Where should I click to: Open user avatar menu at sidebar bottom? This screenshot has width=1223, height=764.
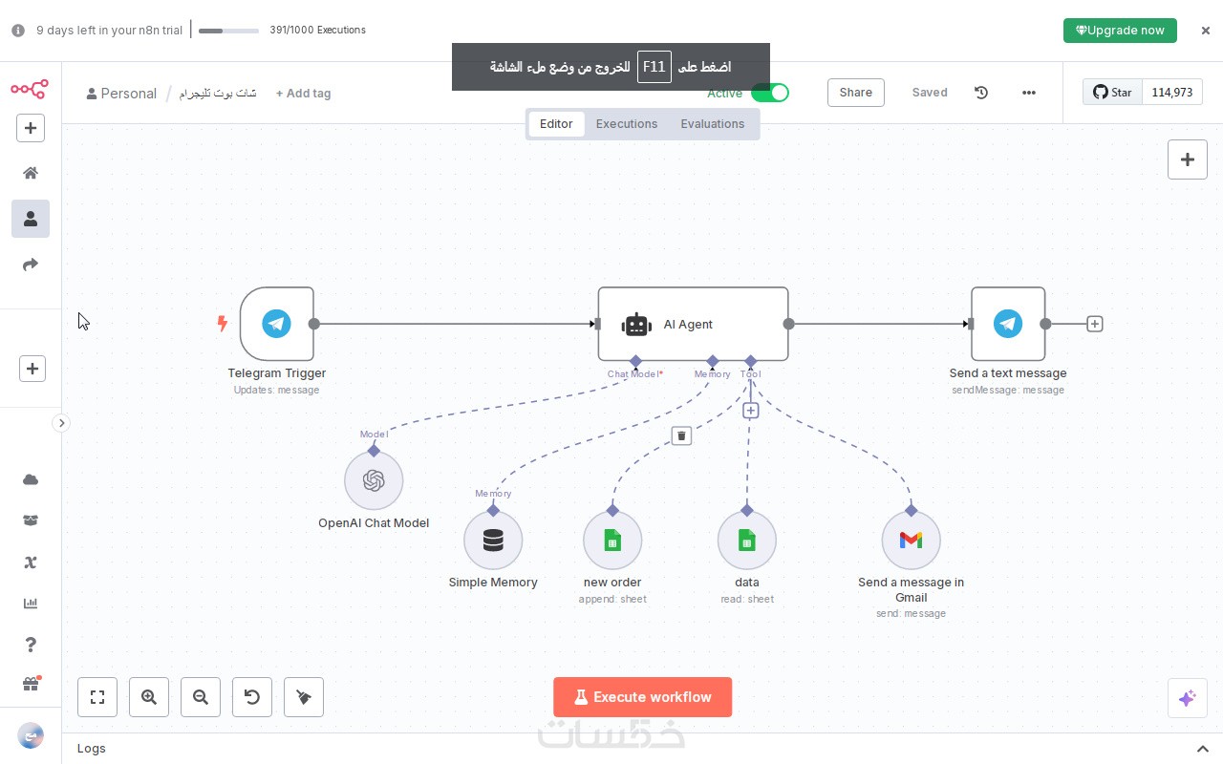coord(31,735)
